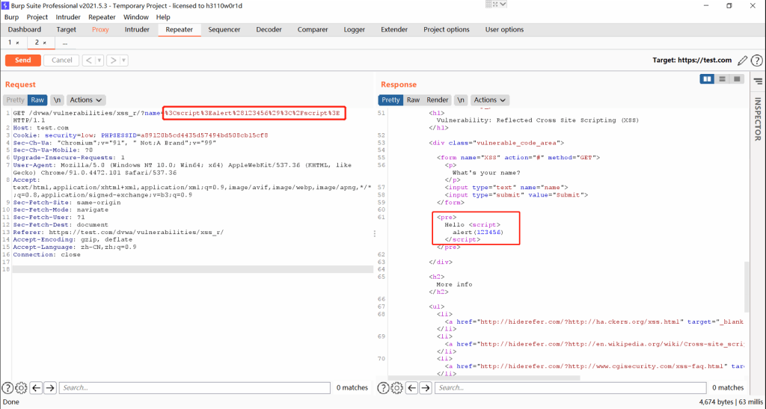Open the Project menu
Screen dimensions: 766x409
tap(37, 17)
